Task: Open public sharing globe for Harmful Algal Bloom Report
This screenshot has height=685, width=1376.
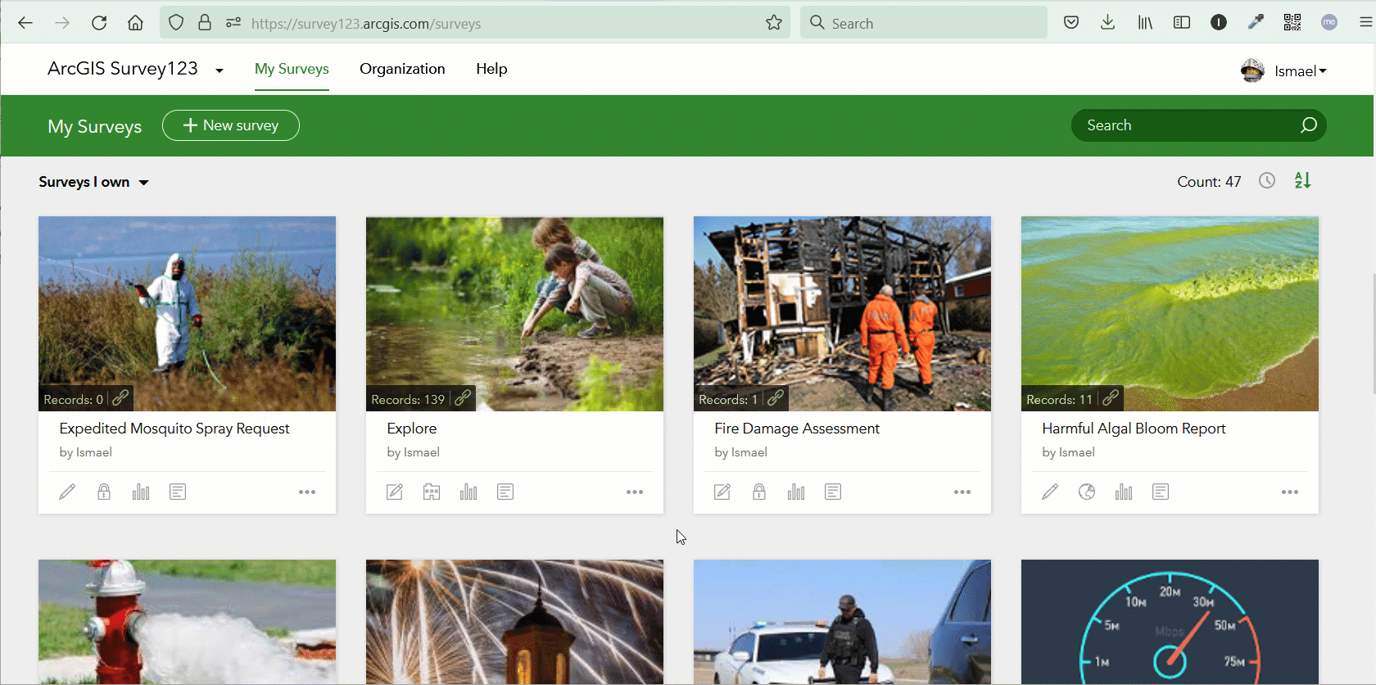Action: (x=1087, y=492)
